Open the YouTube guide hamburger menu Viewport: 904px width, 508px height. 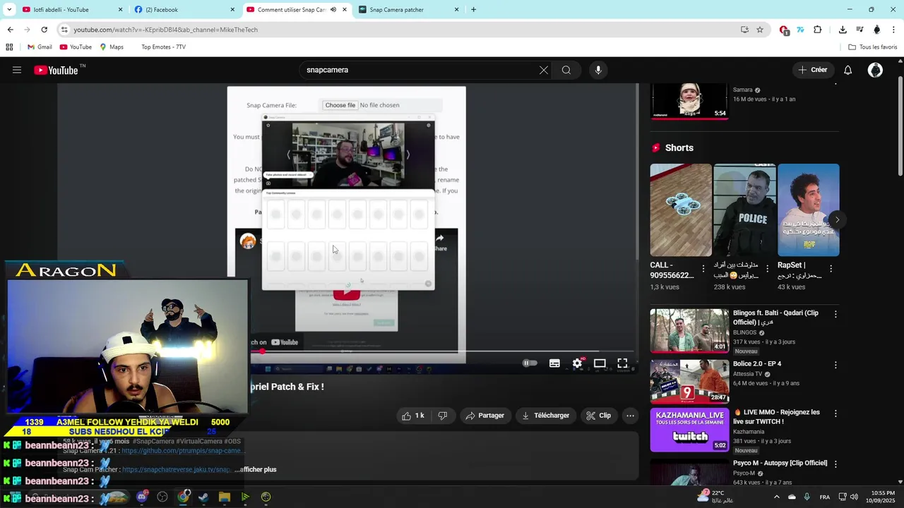(x=17, y=70)
